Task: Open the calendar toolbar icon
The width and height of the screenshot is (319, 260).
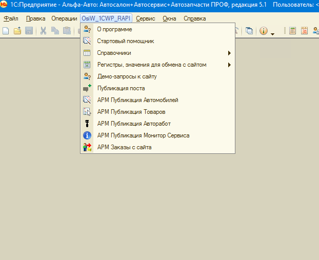Action: [x=304, y=31]
